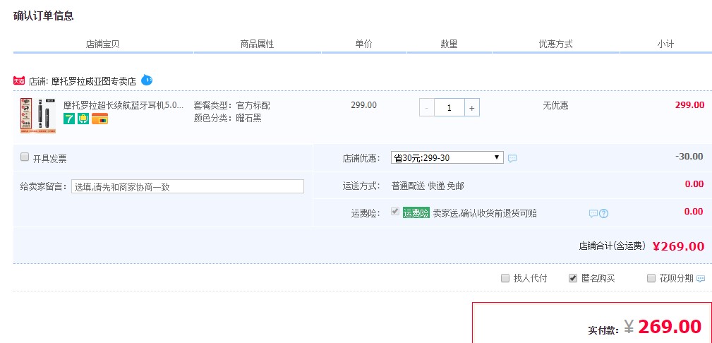Click the 0.00 shipping fee amount
712x343 pixels.
694,184
